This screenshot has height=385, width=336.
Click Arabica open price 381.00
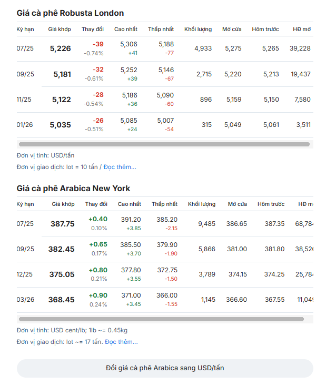point(237,249)
